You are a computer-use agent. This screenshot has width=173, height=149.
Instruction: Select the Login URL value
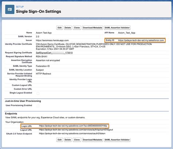(73, 126)
